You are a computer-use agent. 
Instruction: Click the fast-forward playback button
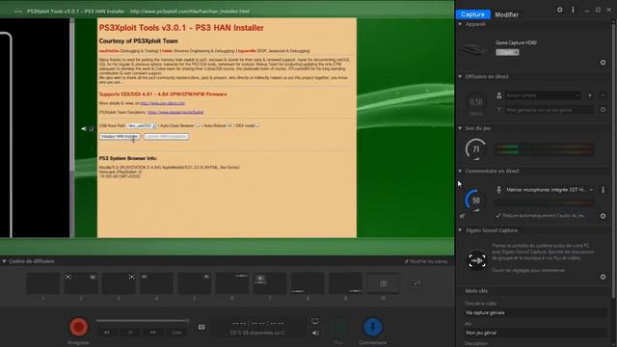tap(153, 333)
